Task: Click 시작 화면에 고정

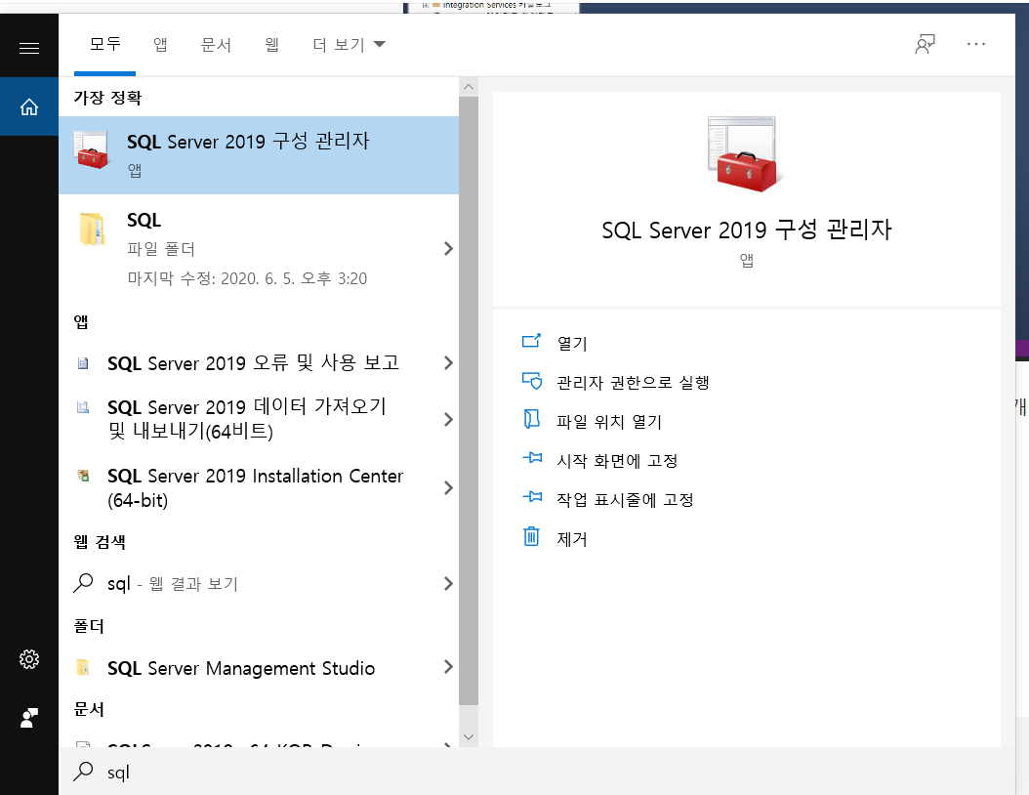Action: click(x=617, y=460)
